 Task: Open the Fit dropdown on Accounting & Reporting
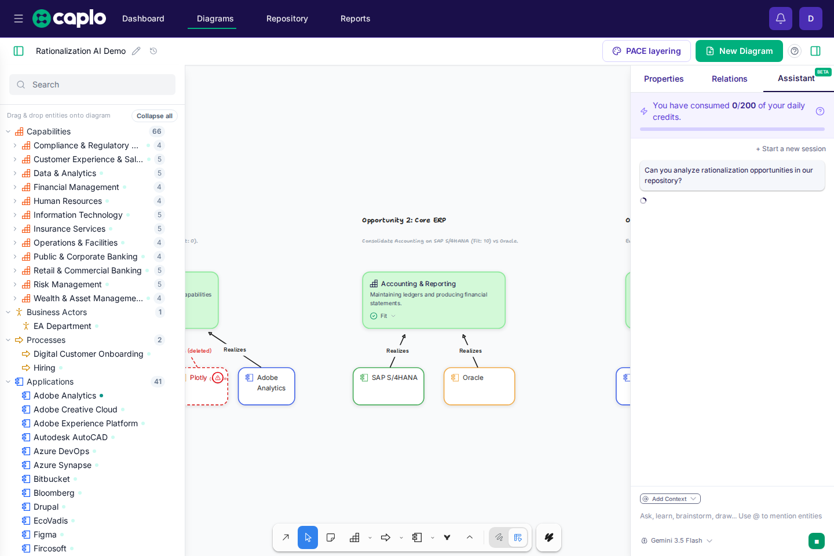pyautogui.click(x=383, y=316)
